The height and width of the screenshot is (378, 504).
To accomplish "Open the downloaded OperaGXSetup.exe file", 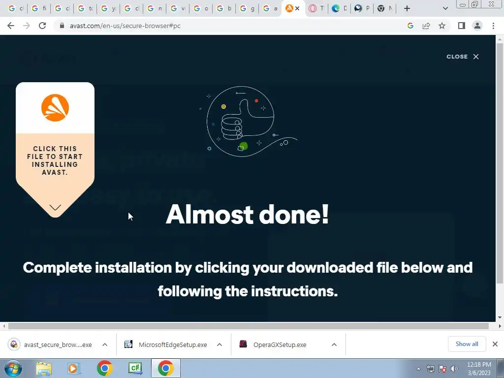I will pos(280,345).
